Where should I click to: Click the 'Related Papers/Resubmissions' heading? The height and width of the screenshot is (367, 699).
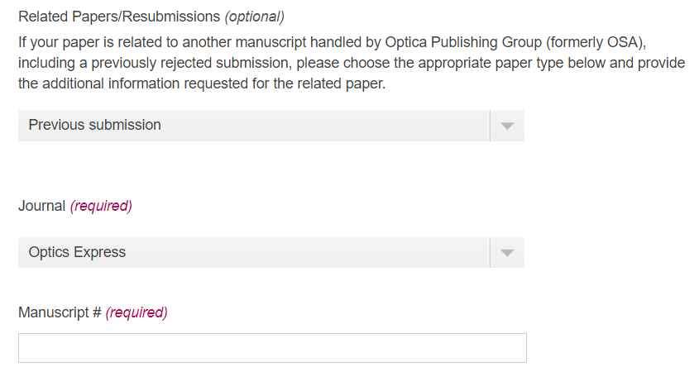(119, 17)
